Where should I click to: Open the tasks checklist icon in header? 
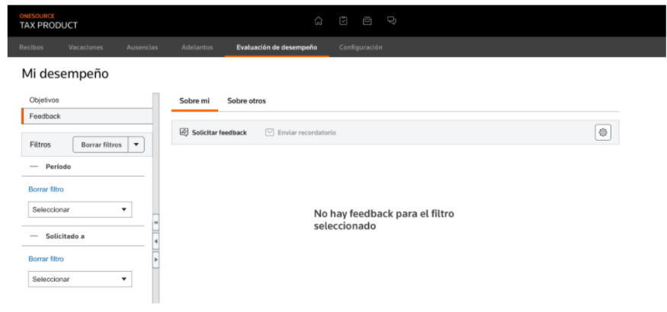[343, 21]
